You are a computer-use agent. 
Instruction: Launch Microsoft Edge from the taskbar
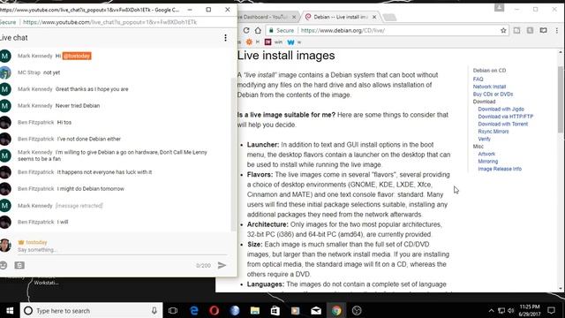point(194,310)
